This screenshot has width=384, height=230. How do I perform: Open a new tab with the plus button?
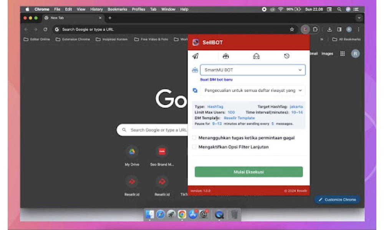[x=110, y=18]
